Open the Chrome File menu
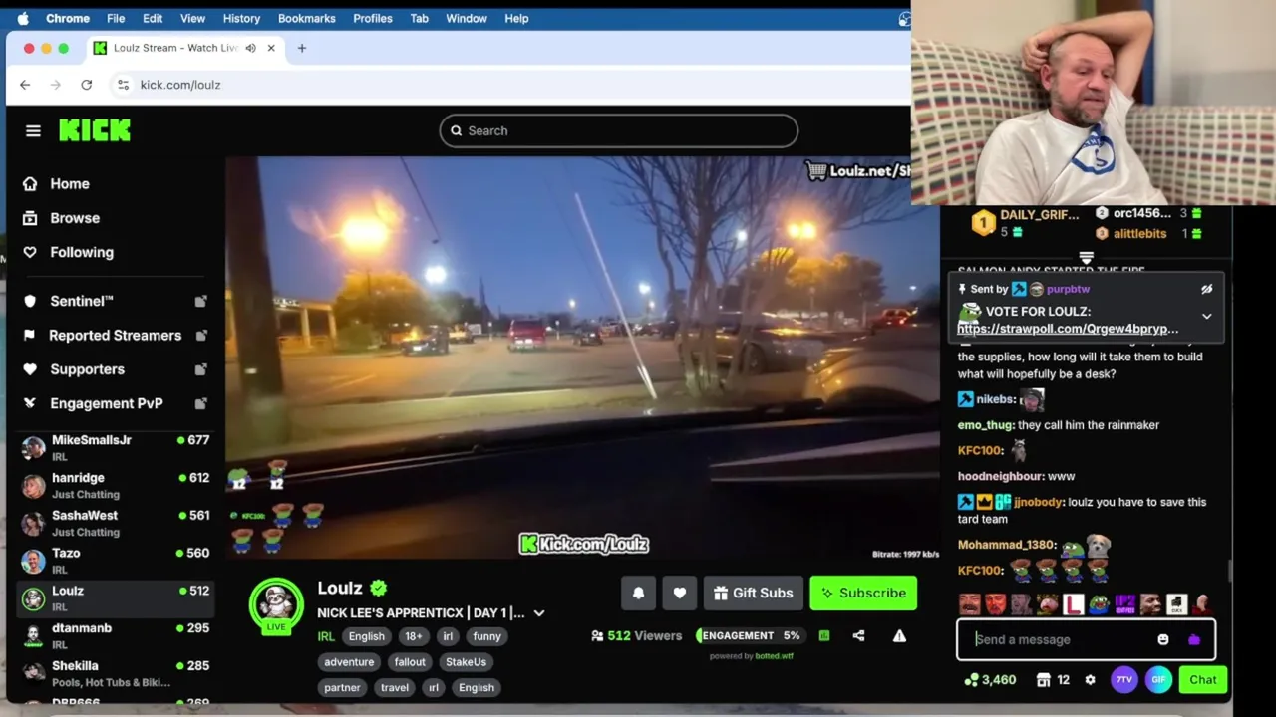The width and height of the screenshot is (1276, 717). pos(116,18)
